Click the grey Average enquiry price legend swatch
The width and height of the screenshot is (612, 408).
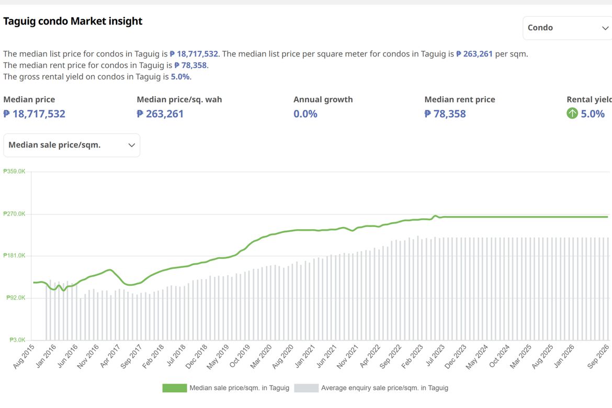[307, 388]
